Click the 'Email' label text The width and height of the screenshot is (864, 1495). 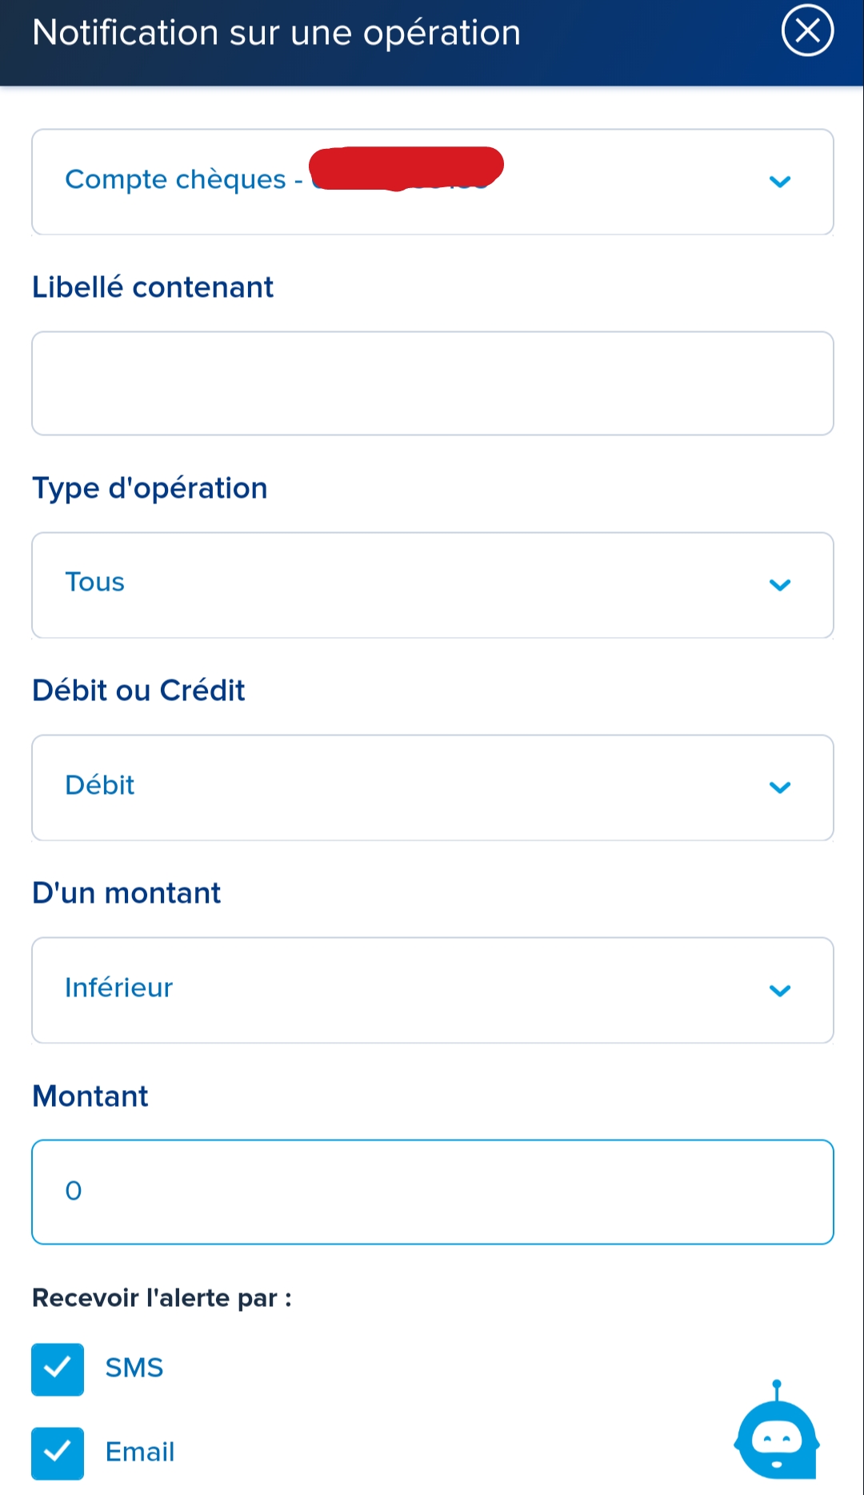(140, 1452)
